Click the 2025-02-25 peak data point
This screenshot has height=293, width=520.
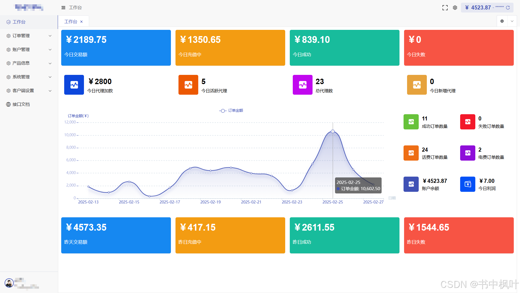pos(333,132)
